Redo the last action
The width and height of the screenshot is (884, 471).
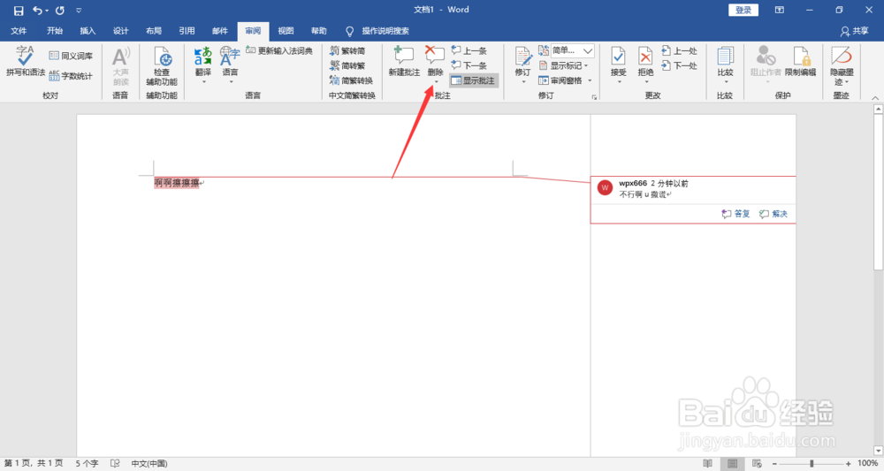coord(60,10)
